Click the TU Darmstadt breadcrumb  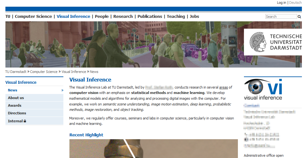[16, 72]
